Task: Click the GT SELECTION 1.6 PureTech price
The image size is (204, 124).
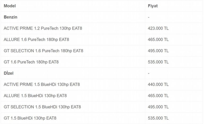Action: point(158,51)
